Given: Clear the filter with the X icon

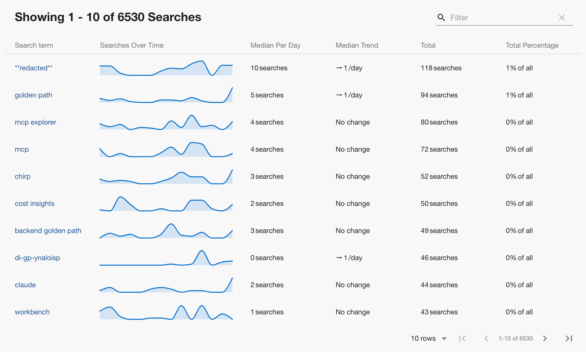Looking at the screenshot, I should point(562,17).
